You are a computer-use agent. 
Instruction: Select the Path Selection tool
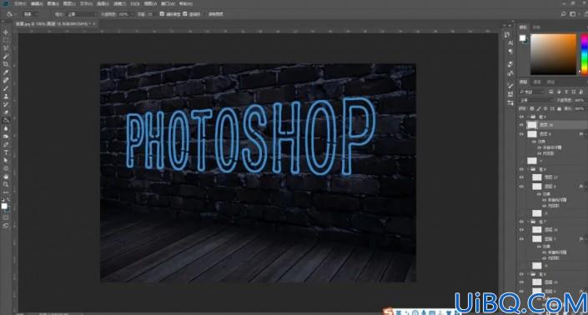[x=6, y=160]
